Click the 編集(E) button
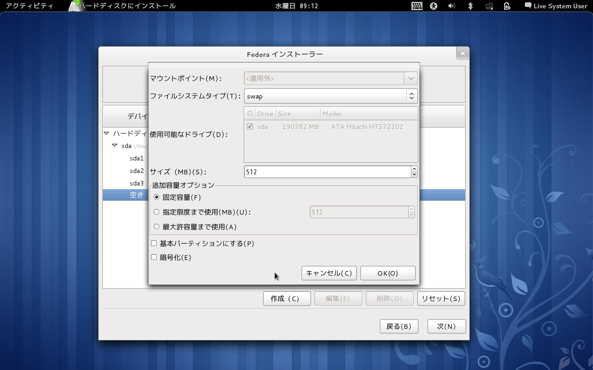Image resolution: width=593 pixels, height=370 pixels. click(338, 298)
